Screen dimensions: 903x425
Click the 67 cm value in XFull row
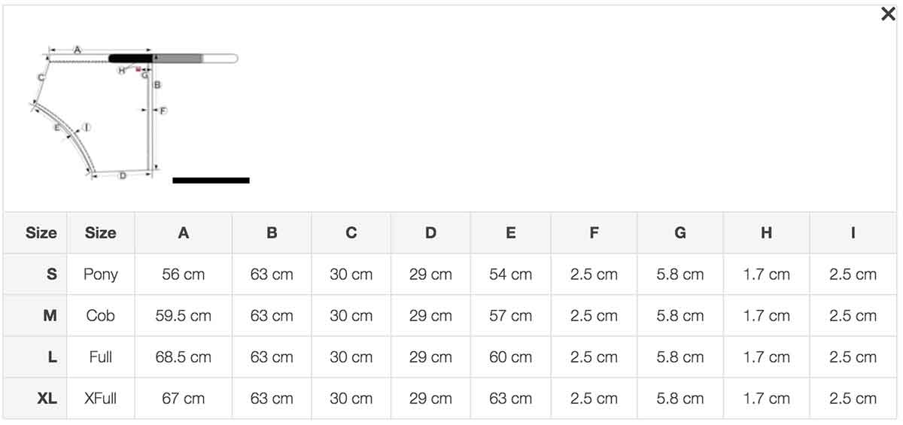pyautogui.click(x=184, y=399)
